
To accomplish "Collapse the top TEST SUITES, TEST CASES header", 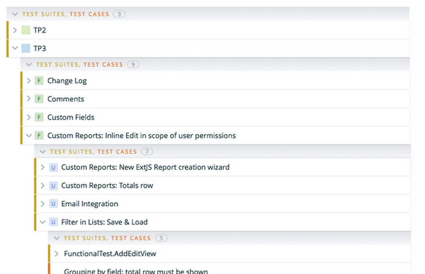I will coord(15,13).
